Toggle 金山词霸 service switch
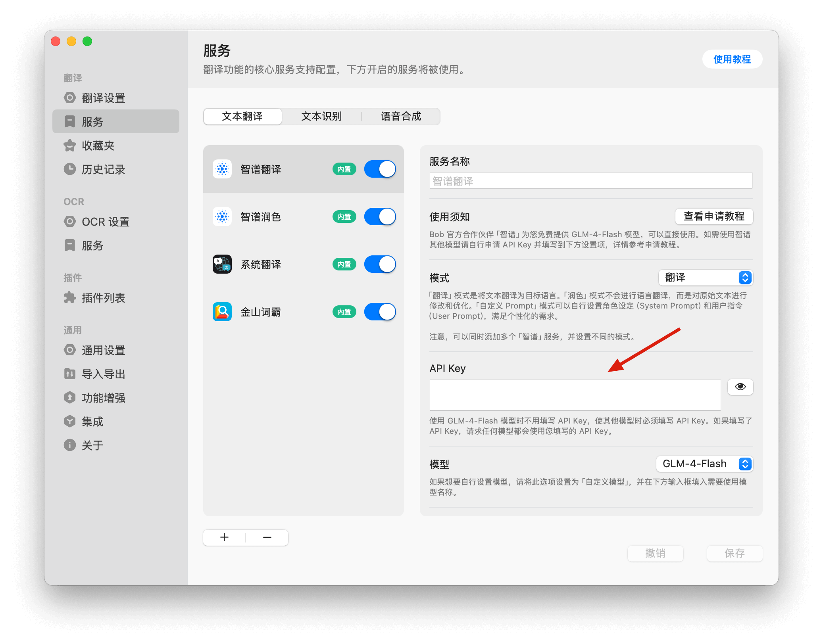823x644 pixels. pos(380,312)
